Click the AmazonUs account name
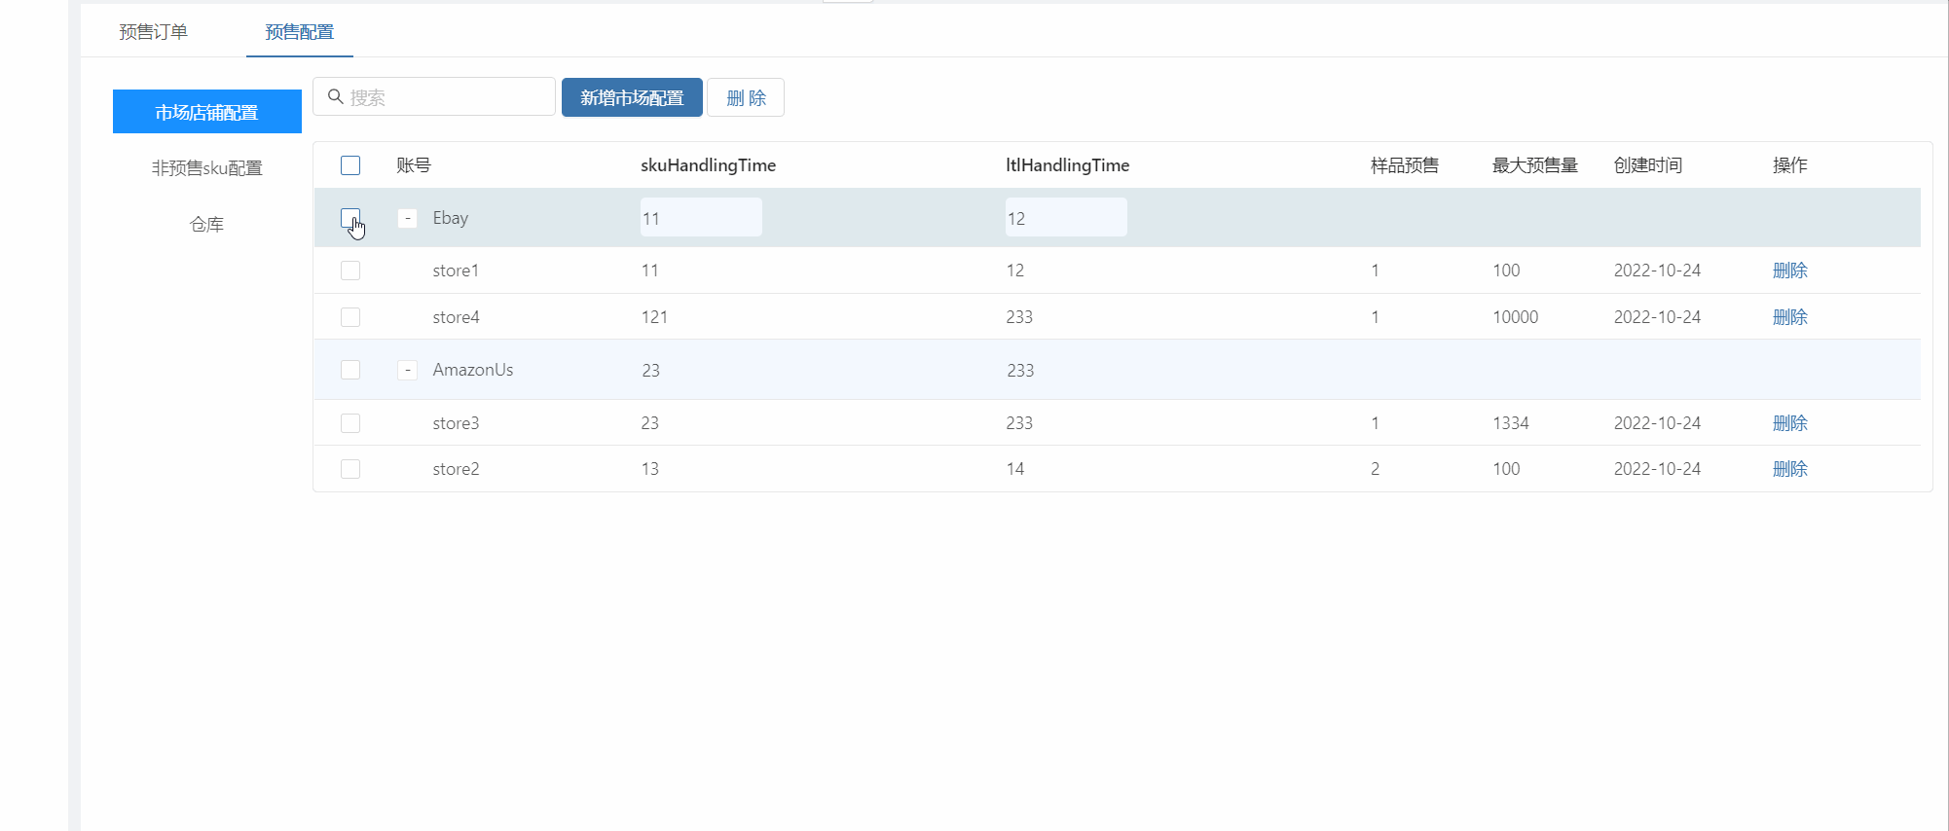This screenshot has height=831, width=1949. pos(473,370)
